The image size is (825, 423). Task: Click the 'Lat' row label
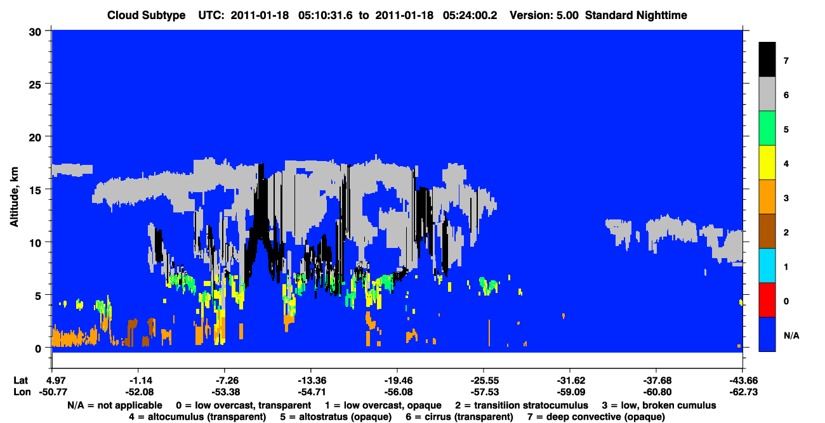click(21, 380)
